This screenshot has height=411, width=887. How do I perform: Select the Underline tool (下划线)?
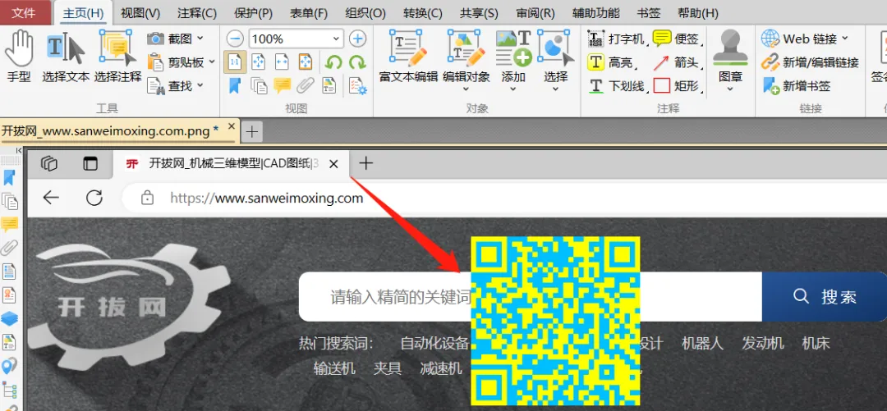point(617,86)
